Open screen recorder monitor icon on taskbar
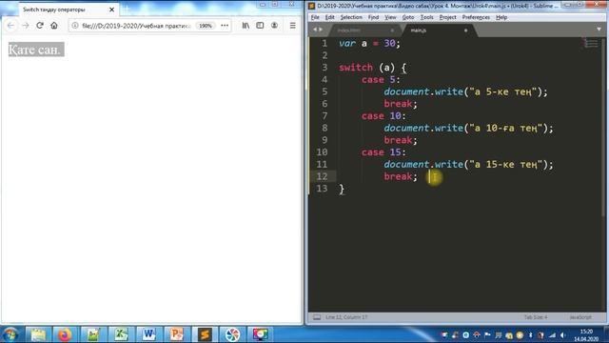 point(260,334)
